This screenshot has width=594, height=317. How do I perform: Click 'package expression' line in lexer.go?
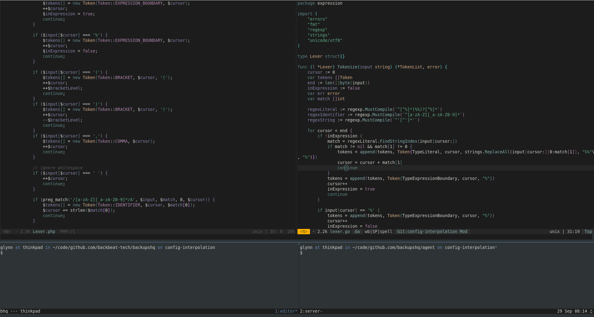point(320,3)
